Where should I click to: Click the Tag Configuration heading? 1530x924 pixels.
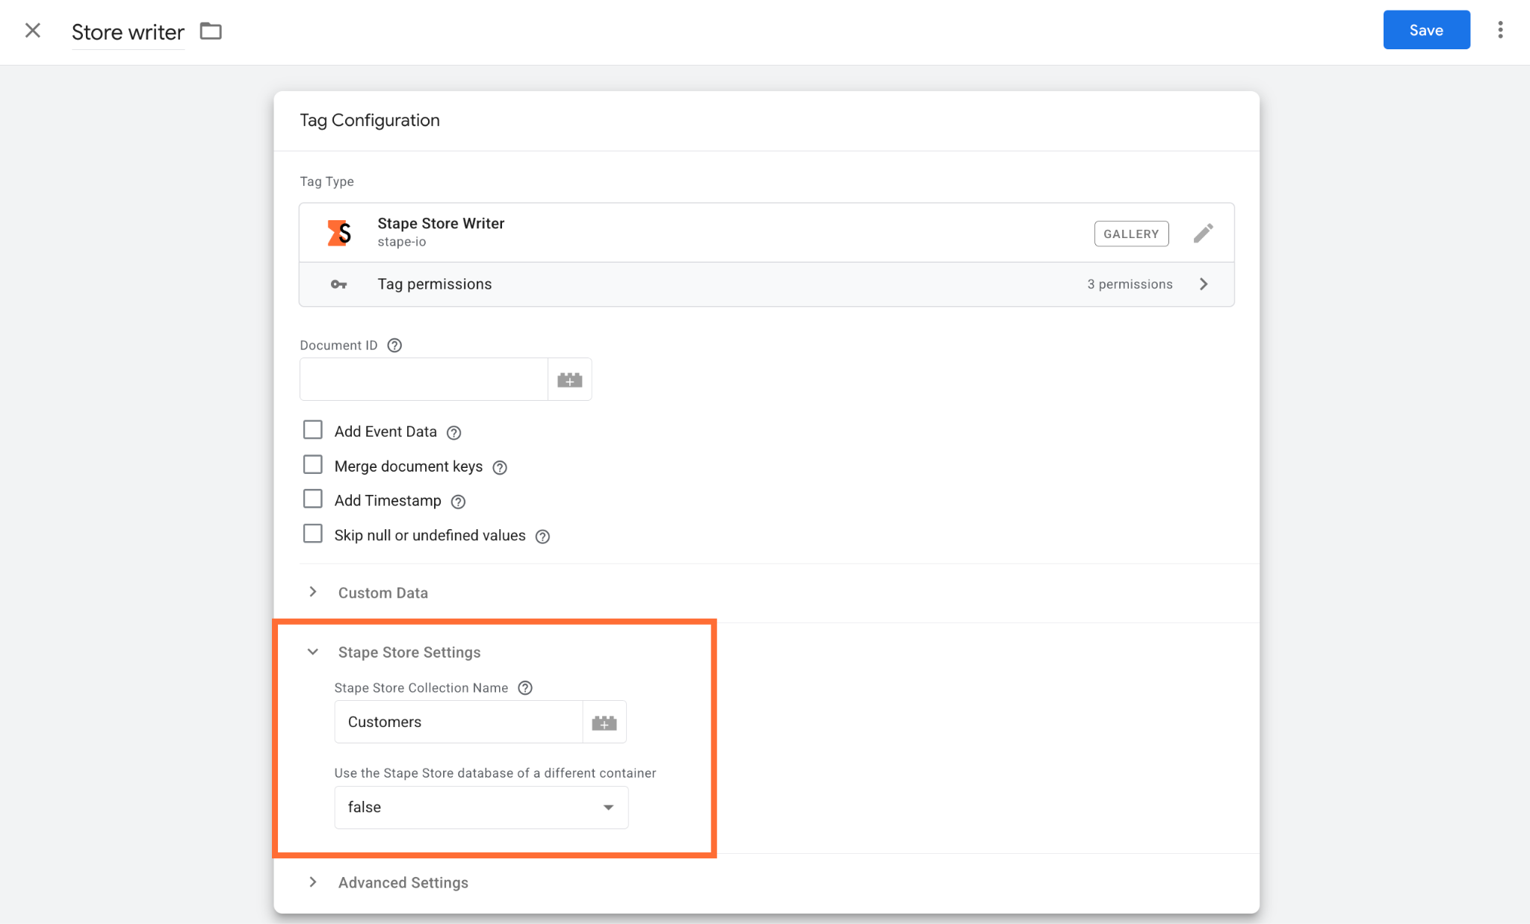click(x=370, y=120)
